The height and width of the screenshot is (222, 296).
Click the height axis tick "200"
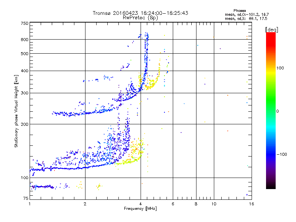pos(25,124)
